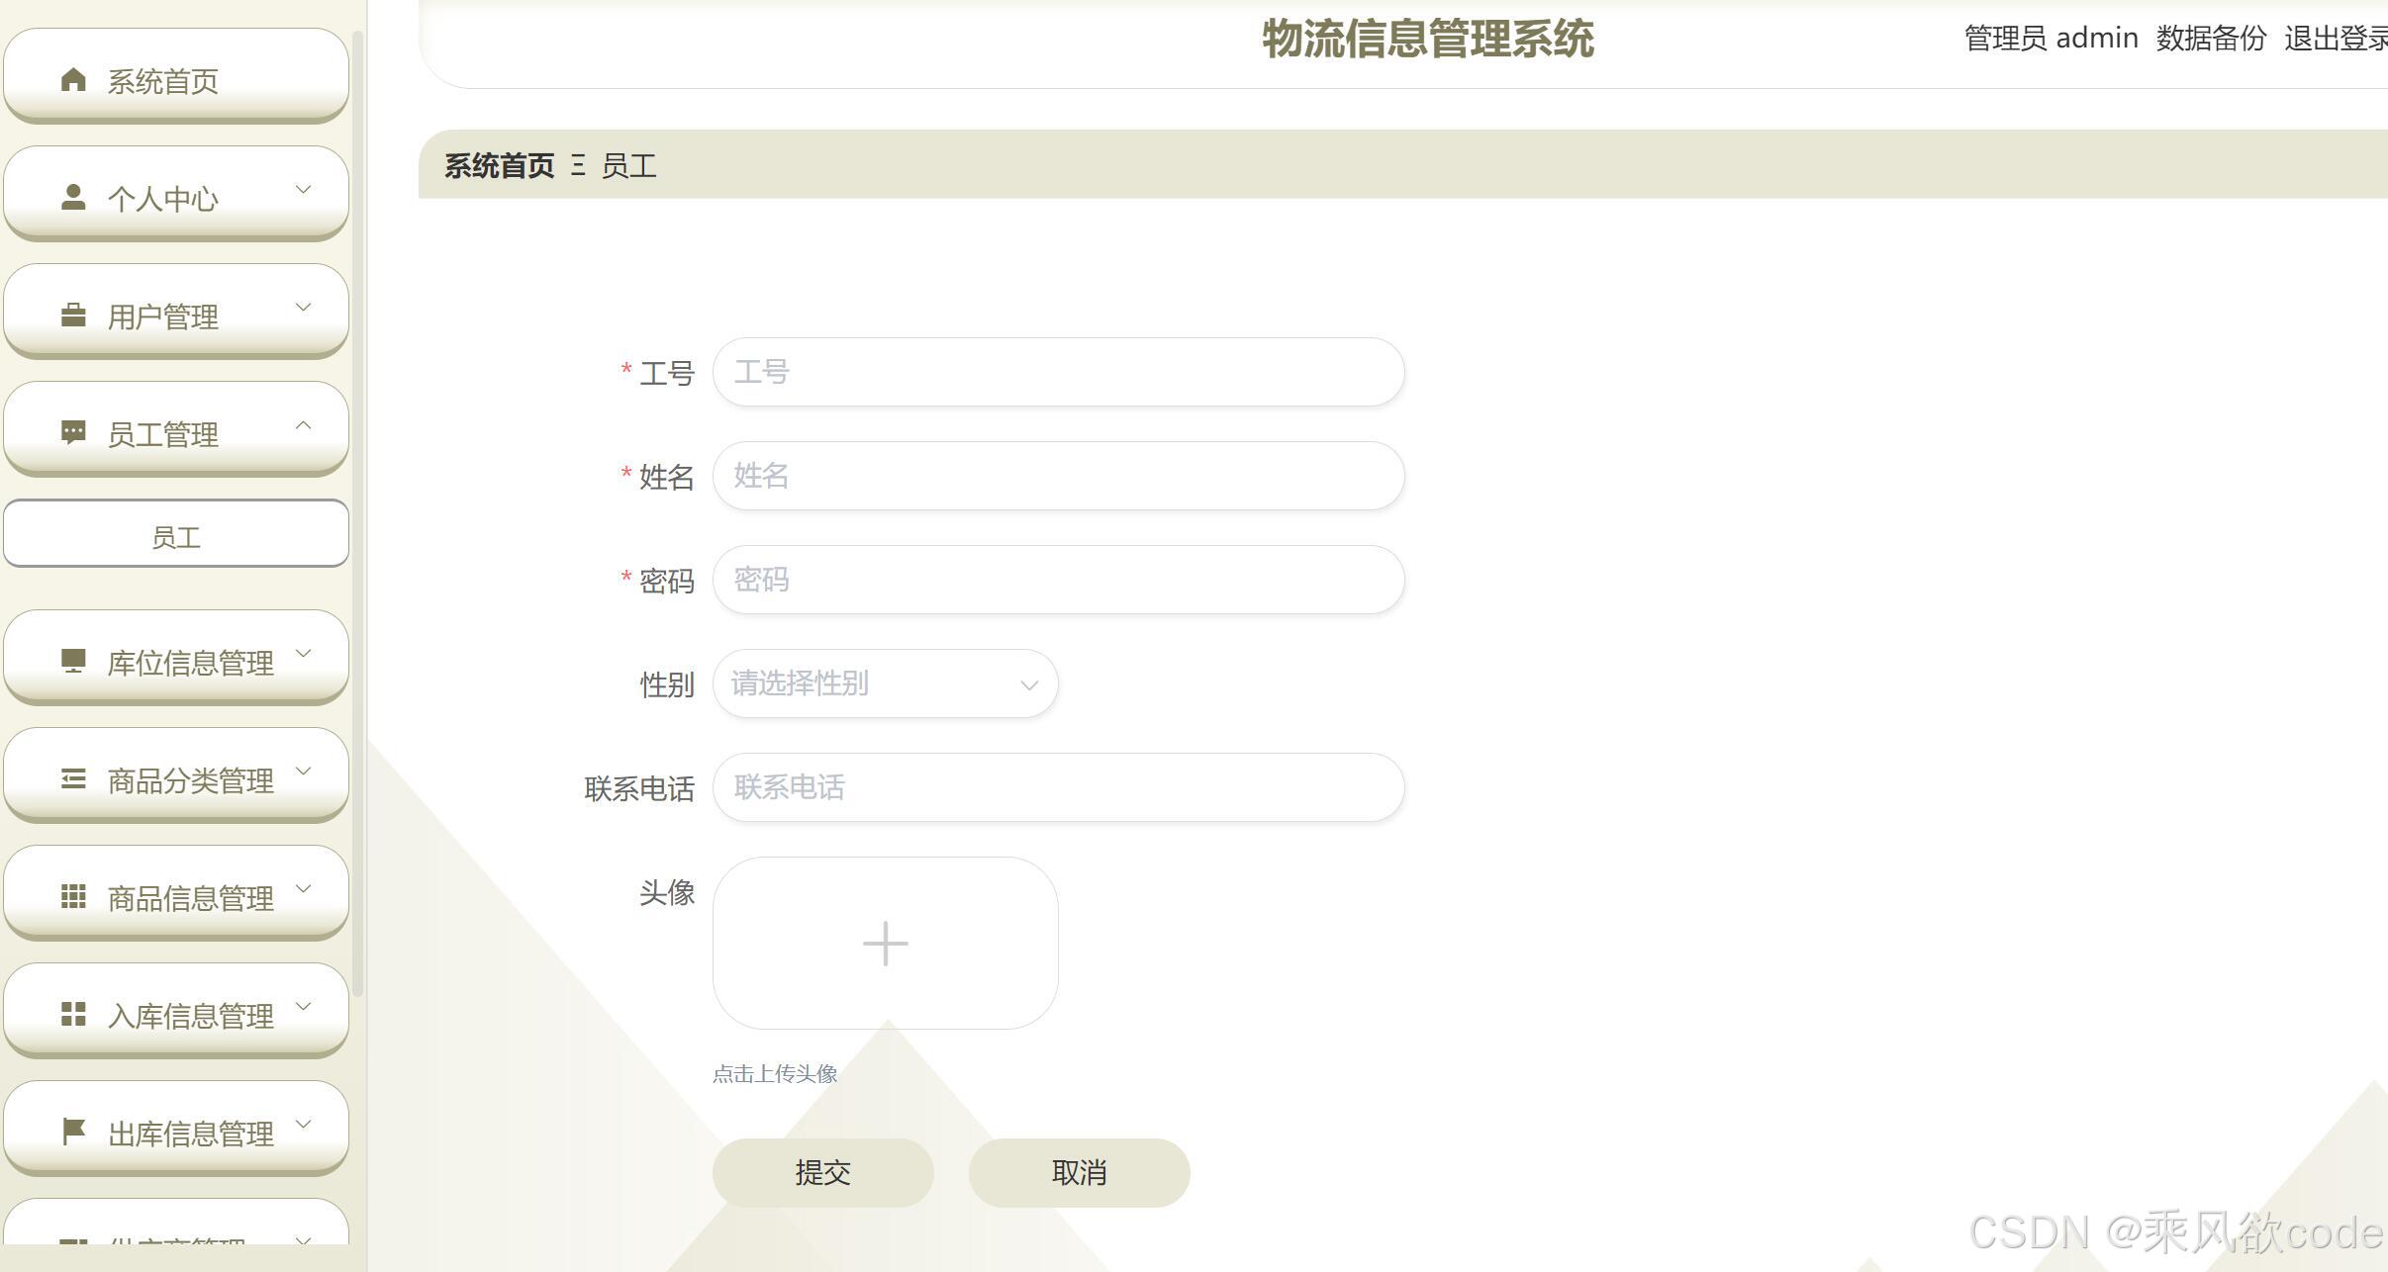This screenshot has width=2388, height=1272.
Task: Select the person icon for 个人中心
Action: [x=73, y=196]
